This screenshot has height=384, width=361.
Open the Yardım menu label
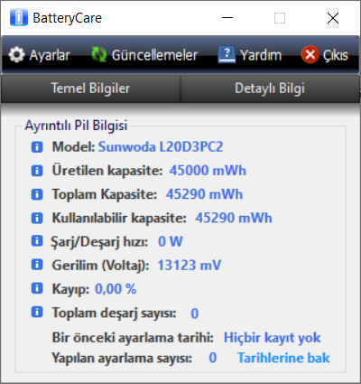(261, 55)
